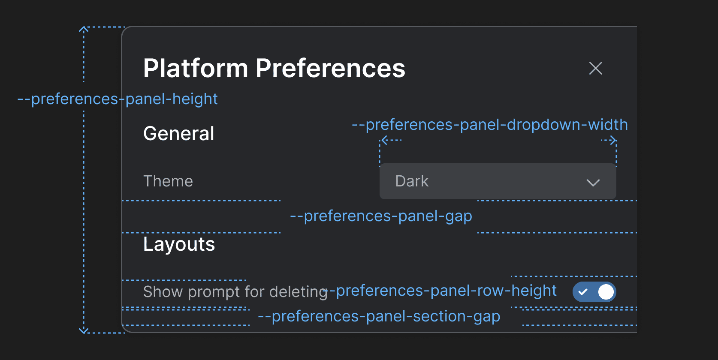
Task: Click the Show prompt for deleting label
Action: pos(235,292)
